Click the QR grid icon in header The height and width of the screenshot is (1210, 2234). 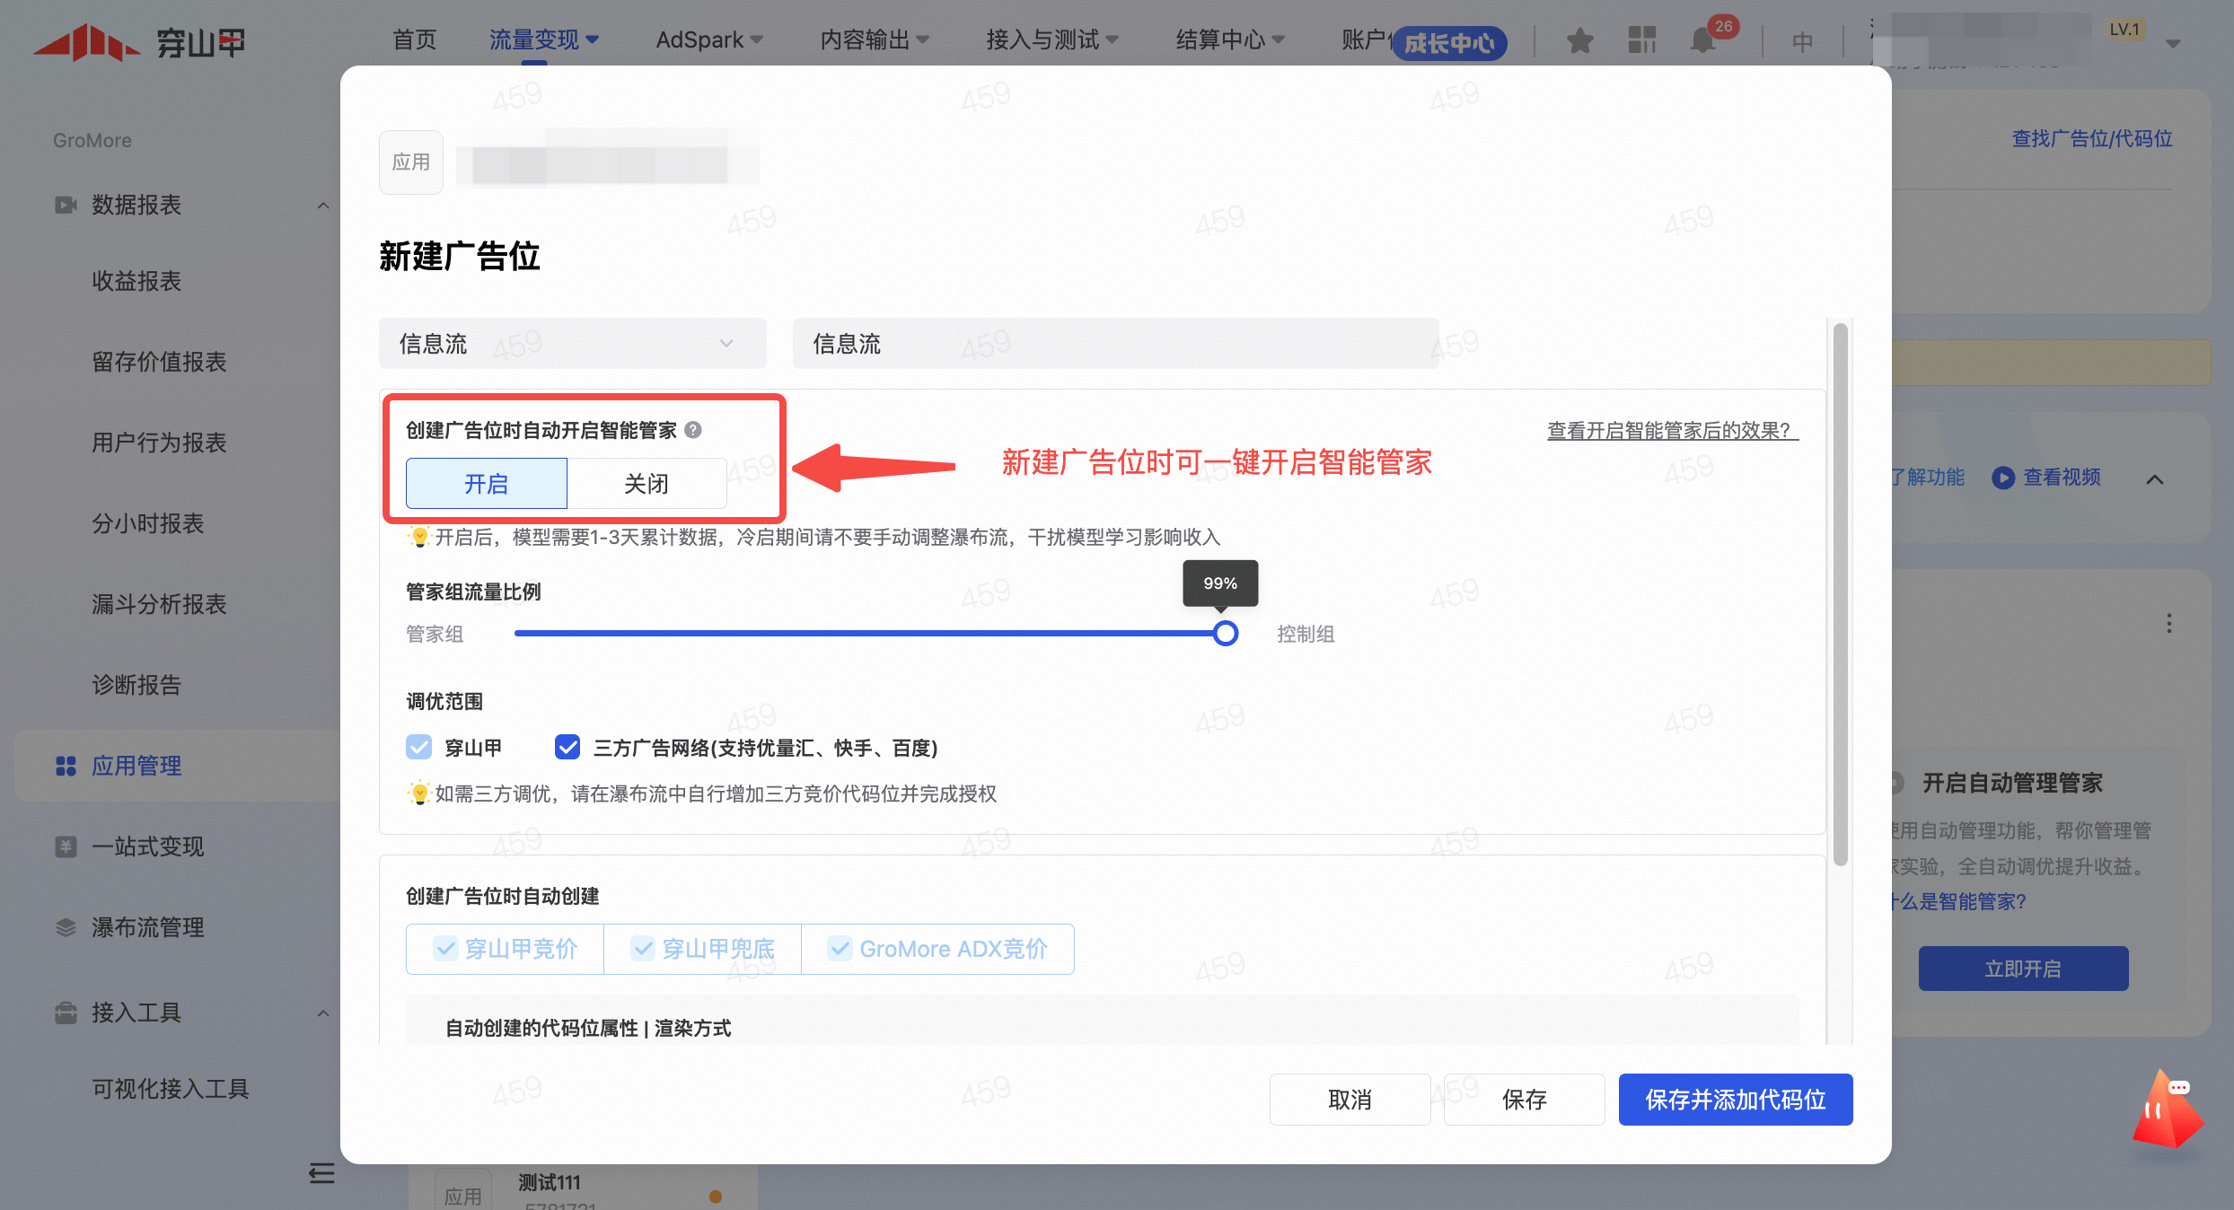[1641, 40]
